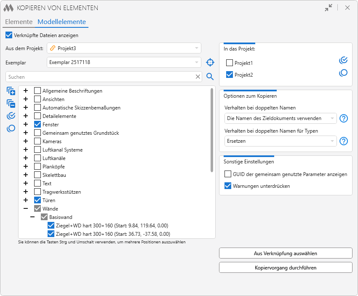Click Aus Verknüpfung auswählen button
This screenshot has height=296, width=358.
point(286,253)
